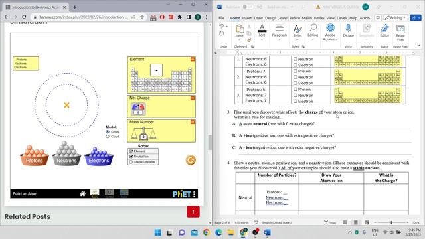Open the Review tab in Word
Image resolution: width=425 pixels, height=239 pixels.
point(319,18)
